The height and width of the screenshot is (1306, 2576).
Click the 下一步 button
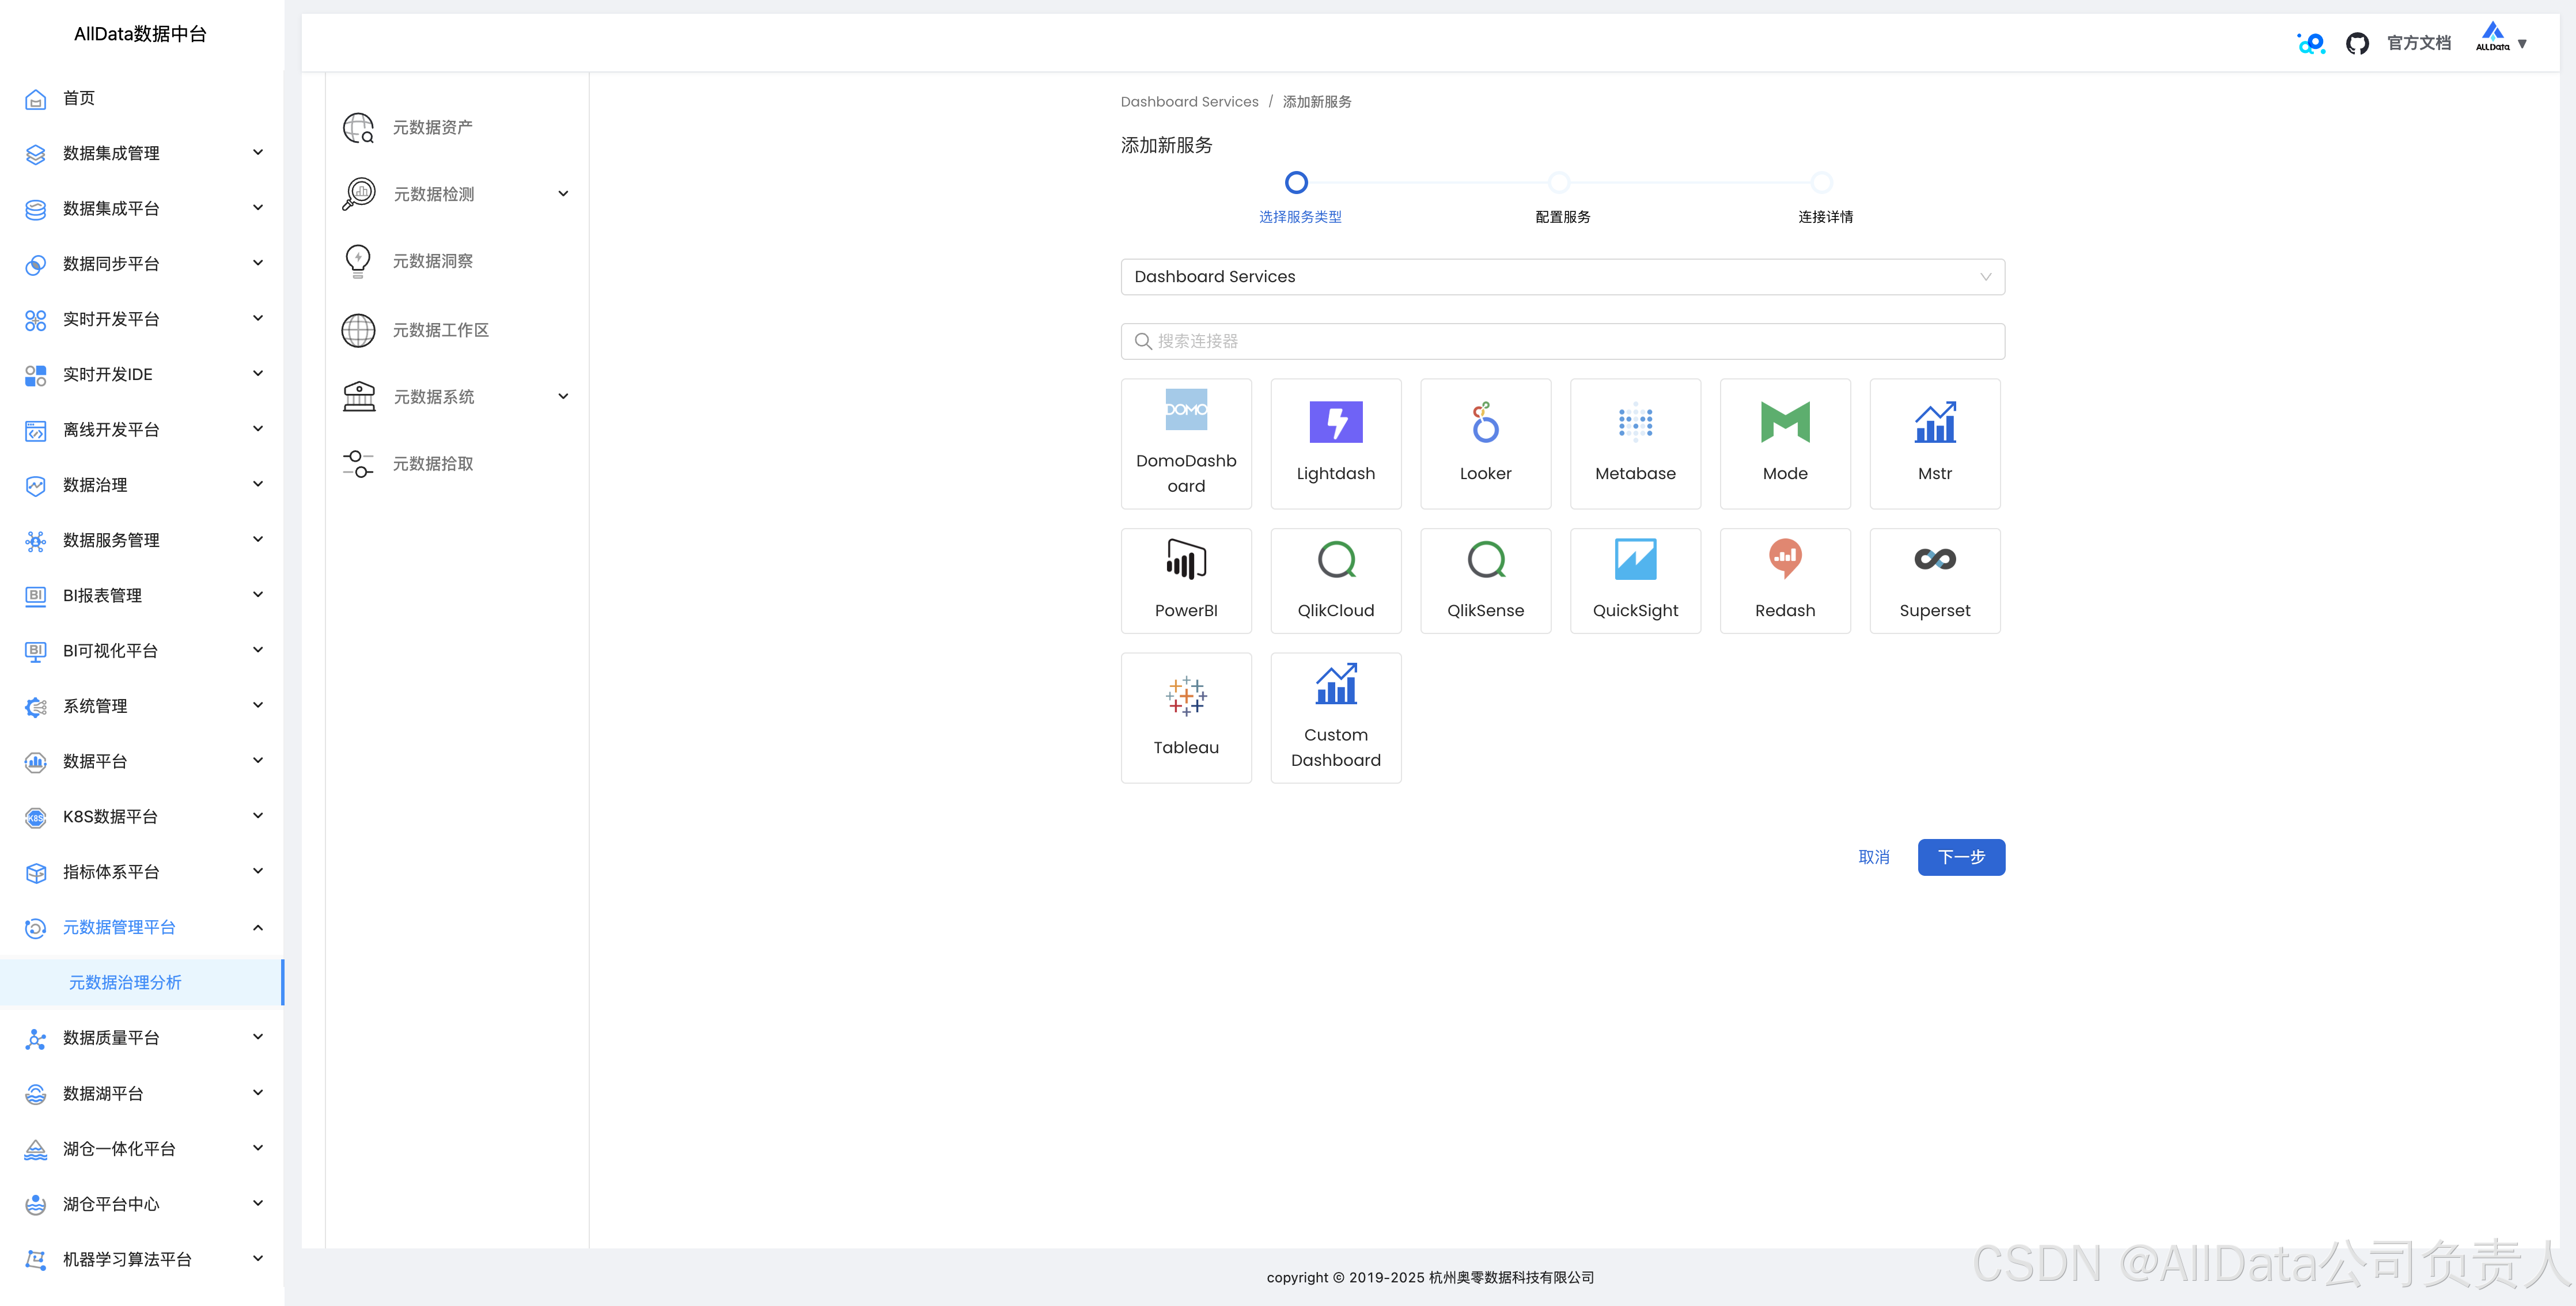pyautogui.click(x=1961, y=857)
